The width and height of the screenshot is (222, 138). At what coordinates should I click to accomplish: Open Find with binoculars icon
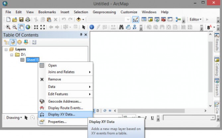[x=121, y=27]
